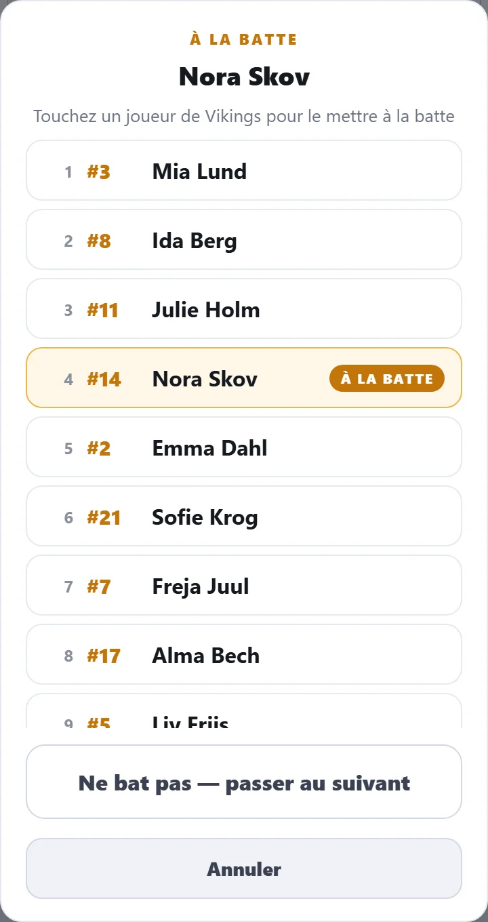Choose Julie Holm from the lineup
The height and width of the screenshot is (922, 488).
(244, 308)
